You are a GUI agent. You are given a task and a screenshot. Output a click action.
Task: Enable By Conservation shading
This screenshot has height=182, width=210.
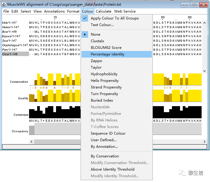pos(105,156)
